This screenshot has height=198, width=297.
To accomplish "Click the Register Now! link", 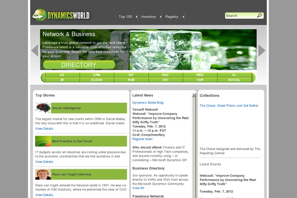I will 142,139.
